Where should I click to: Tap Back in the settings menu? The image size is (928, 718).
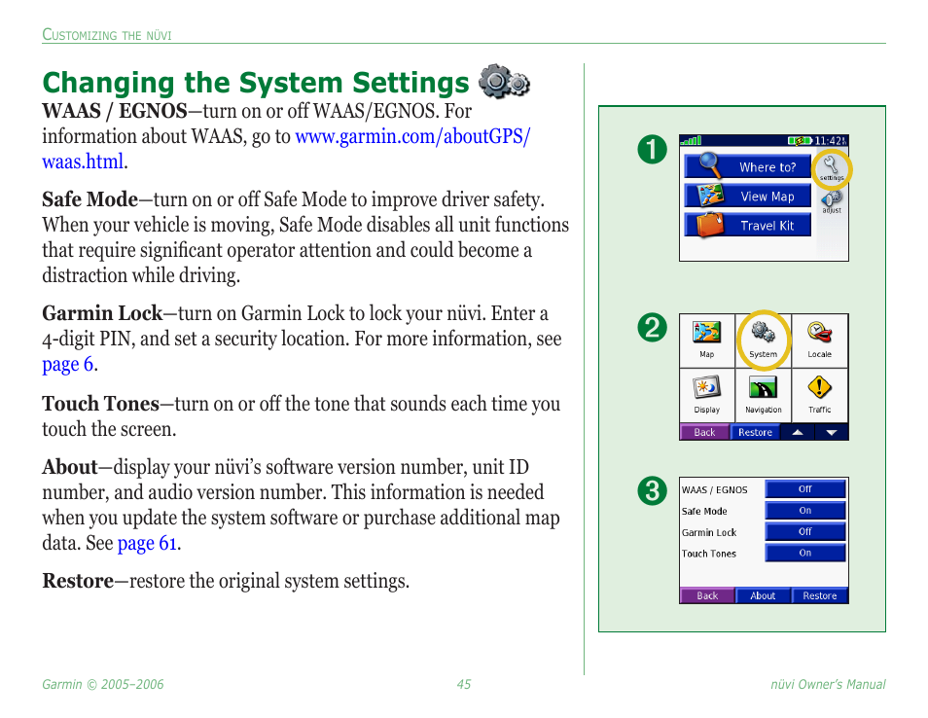(704, 432)
